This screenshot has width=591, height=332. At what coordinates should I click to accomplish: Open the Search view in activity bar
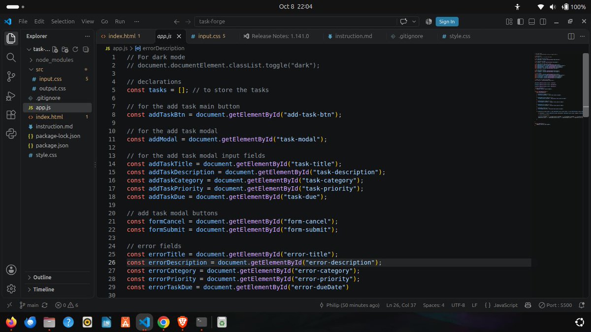[11, 58]
